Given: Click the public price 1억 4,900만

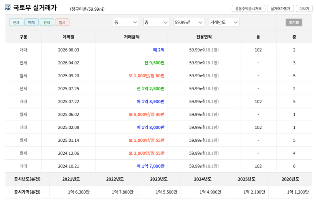Looking at the screenshot, I should [210, 192].
